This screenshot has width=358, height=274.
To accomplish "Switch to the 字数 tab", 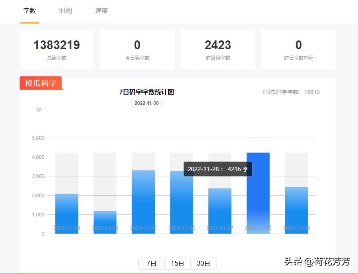I will 30,11.
